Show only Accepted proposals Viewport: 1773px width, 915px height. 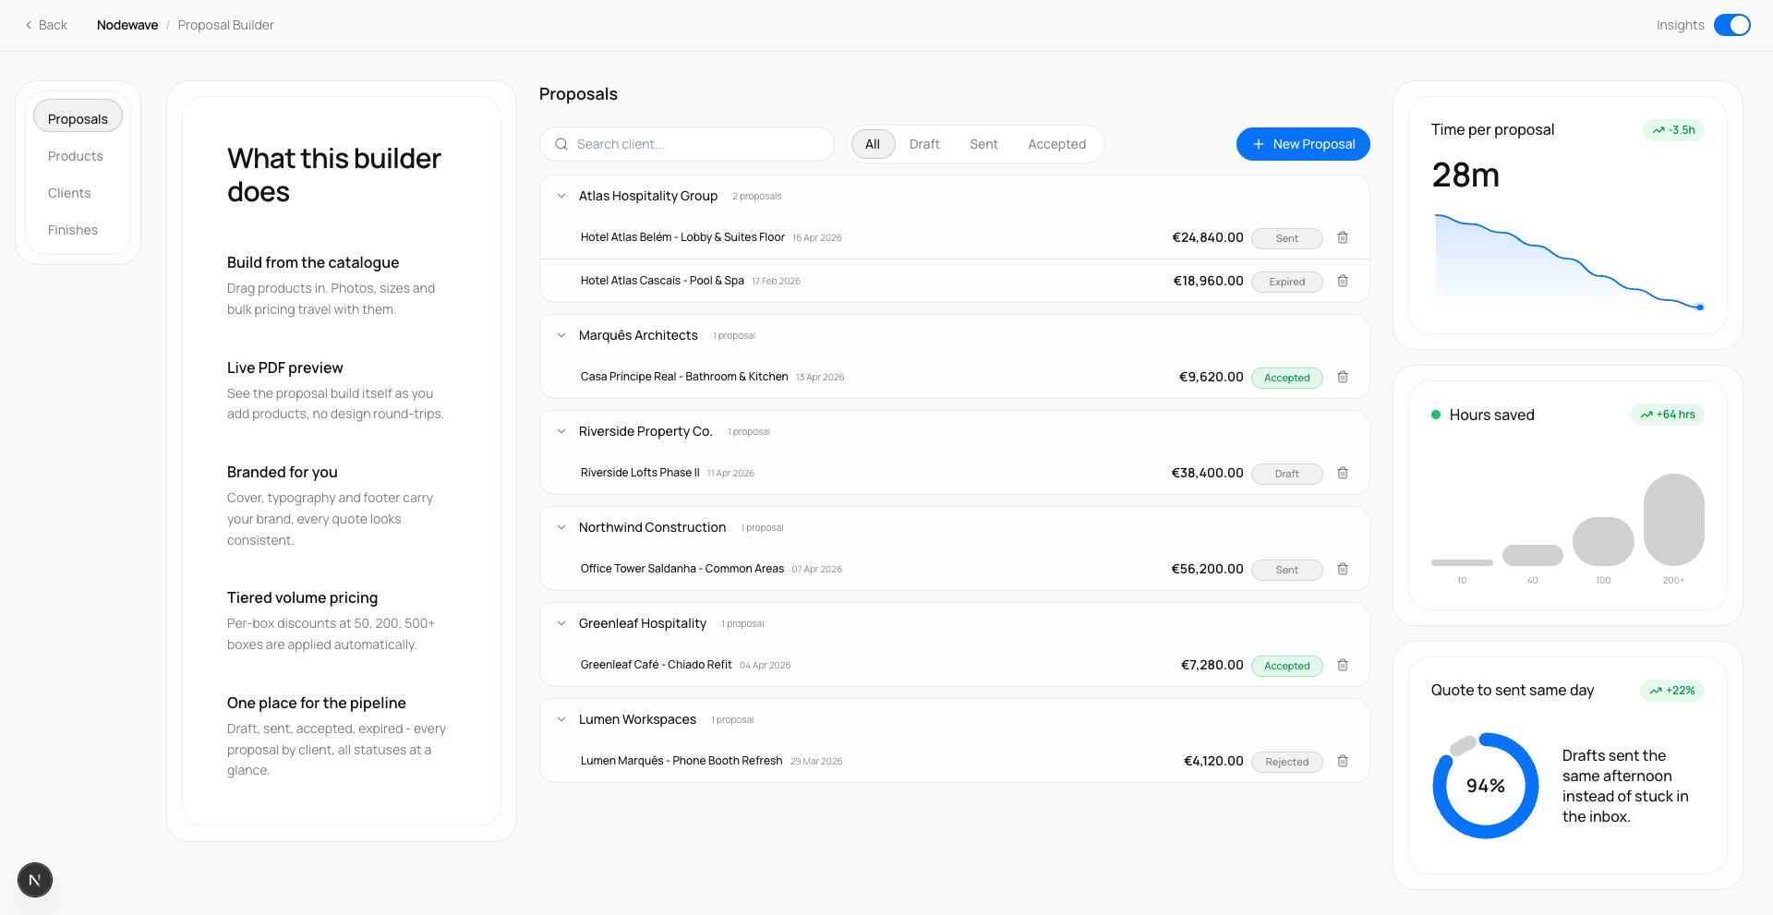(1056, 144)
